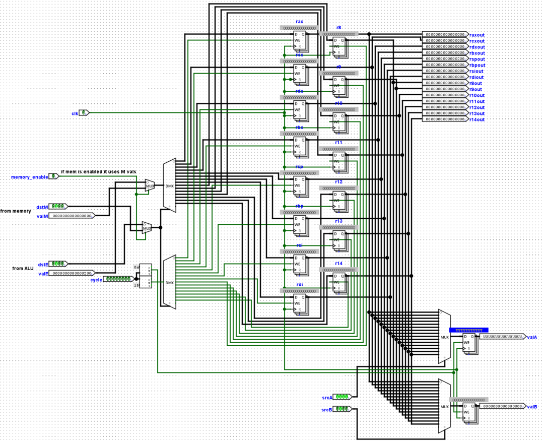Select the lower DMX demultiplexer
542x441 pixels.
(x=169, y=282)
